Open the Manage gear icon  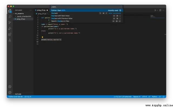(10, 92)
